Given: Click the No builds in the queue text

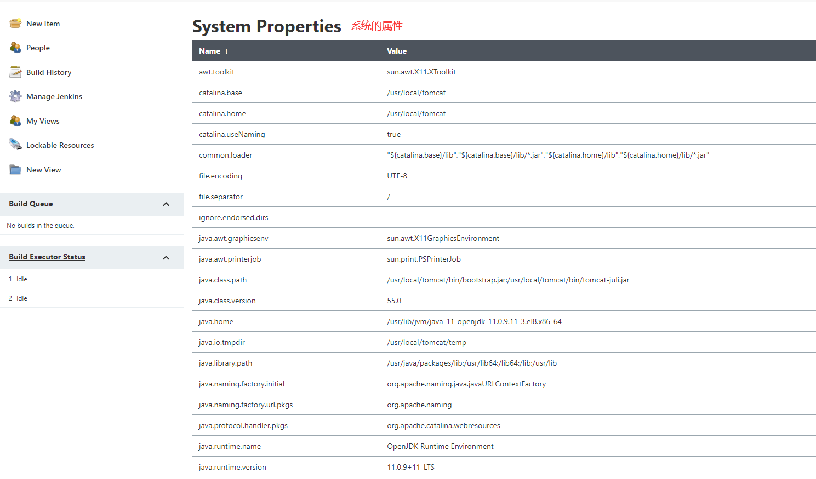Looking at the screenshot, I should coord(41,226).
